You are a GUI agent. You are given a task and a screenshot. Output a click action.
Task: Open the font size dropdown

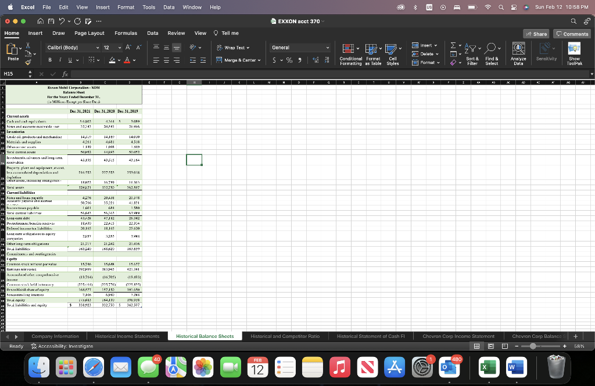(120, 48)
